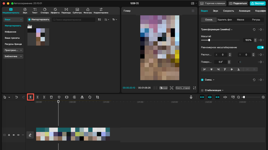268x150 pixels.
Task: Select the Split clip tool
Action: (30, 97)
